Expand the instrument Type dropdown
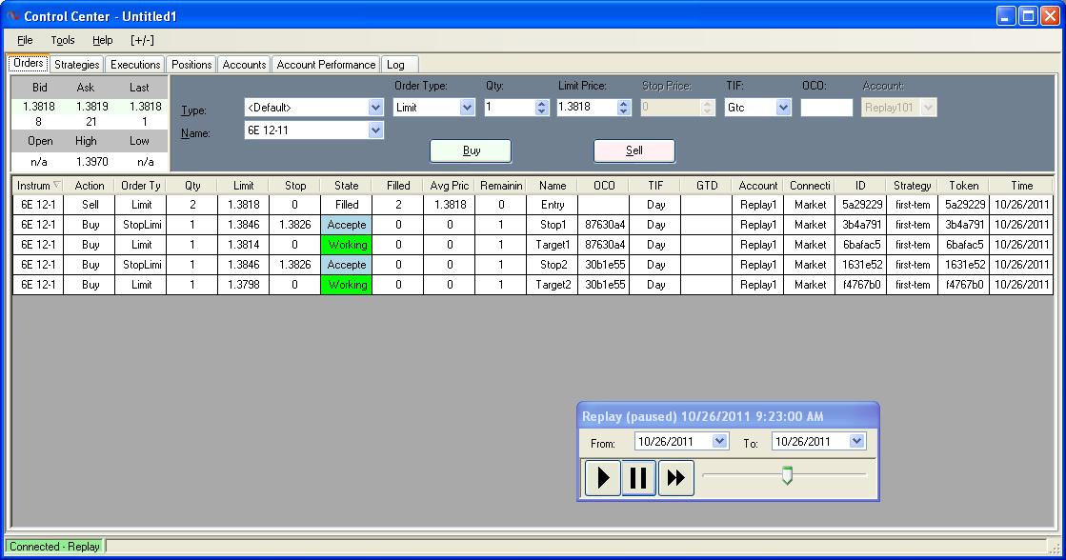1066x560 pixels. 375,108
